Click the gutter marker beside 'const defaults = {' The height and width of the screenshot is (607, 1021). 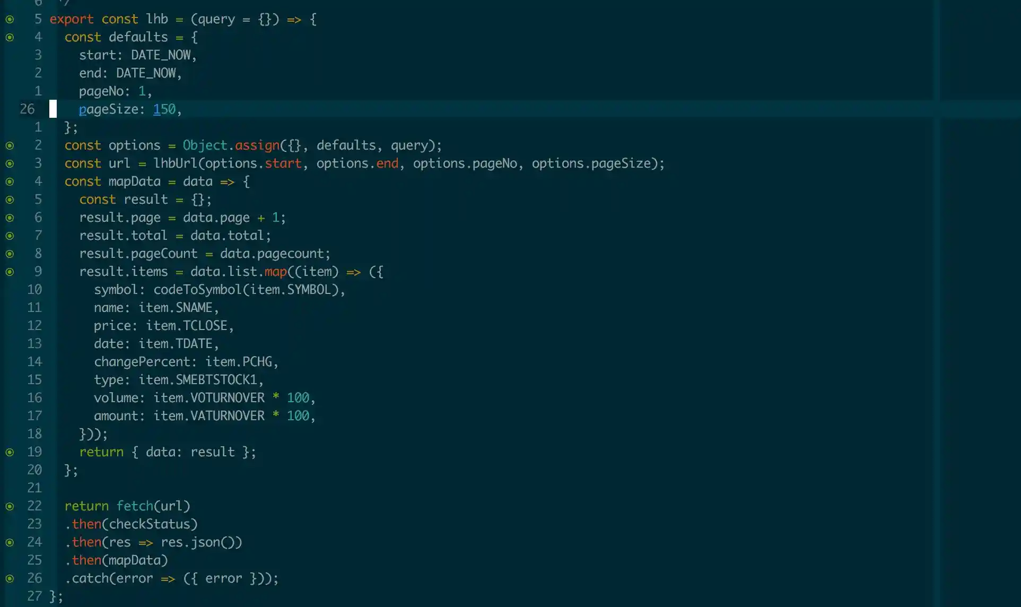(10, 38)
